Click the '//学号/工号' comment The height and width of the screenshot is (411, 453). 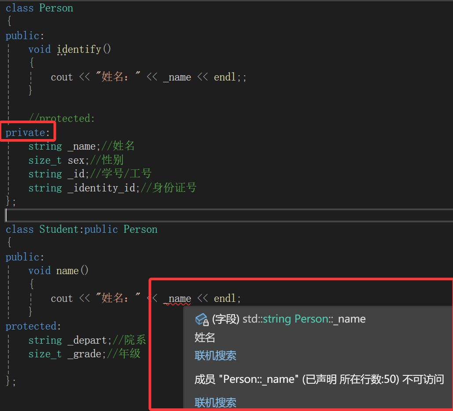point(121,174)
